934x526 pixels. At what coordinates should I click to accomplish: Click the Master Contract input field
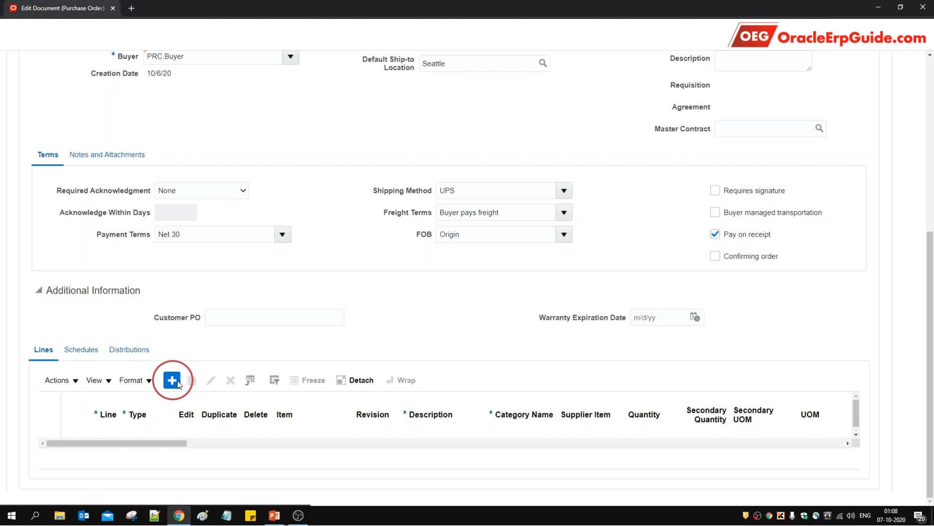click(764, 129)
